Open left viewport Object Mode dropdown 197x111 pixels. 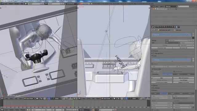(x=30, y=98)
